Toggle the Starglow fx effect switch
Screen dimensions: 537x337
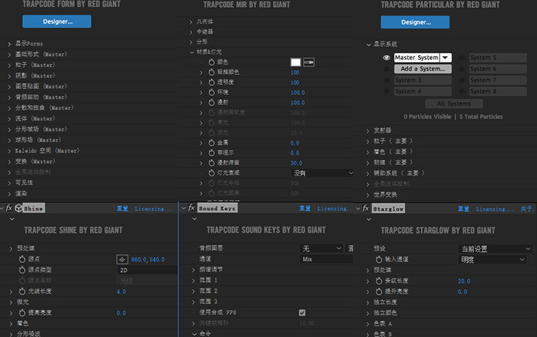[x=366, y=208]
